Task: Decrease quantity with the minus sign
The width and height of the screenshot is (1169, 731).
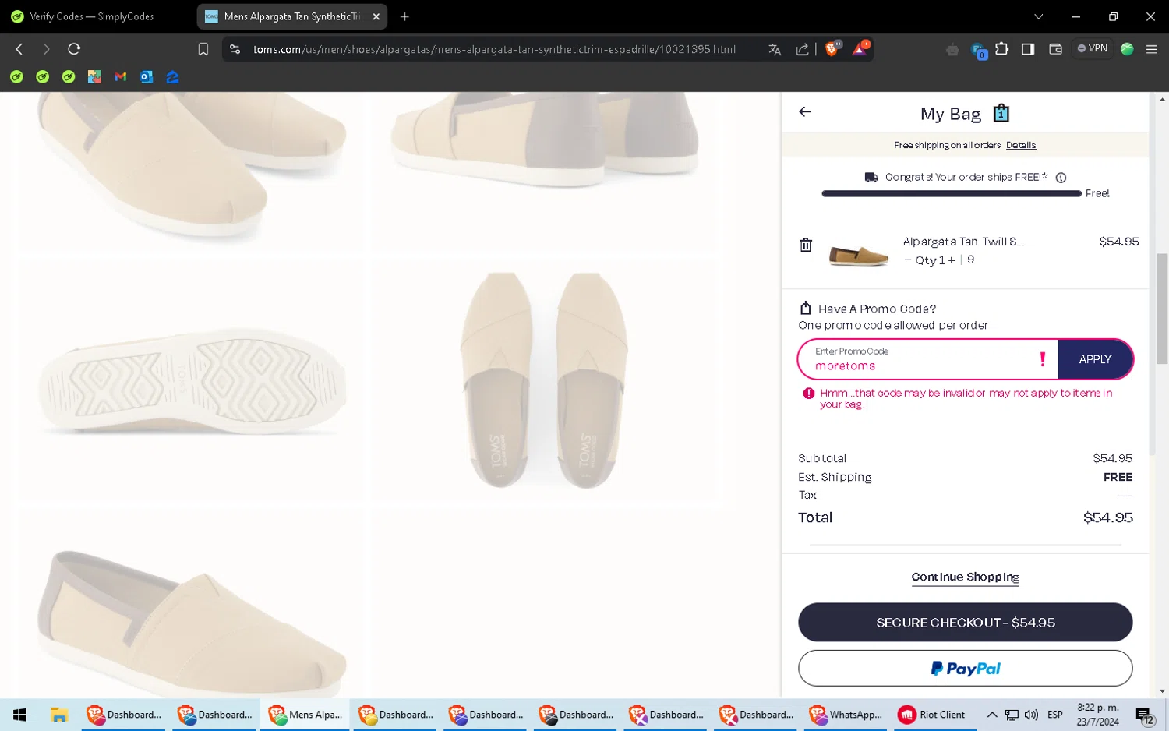Action: [x=908, y=260]
